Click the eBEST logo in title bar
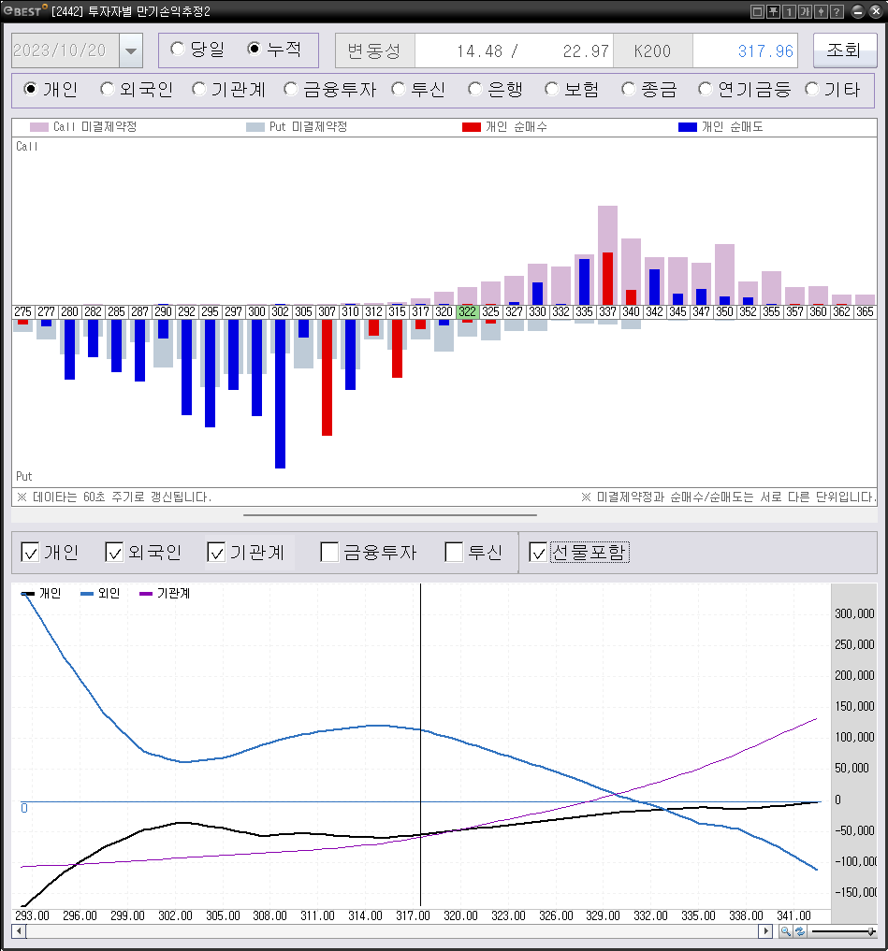Image resolution: width=888 pixels, height=951 pixels. (x=23, y=11)
